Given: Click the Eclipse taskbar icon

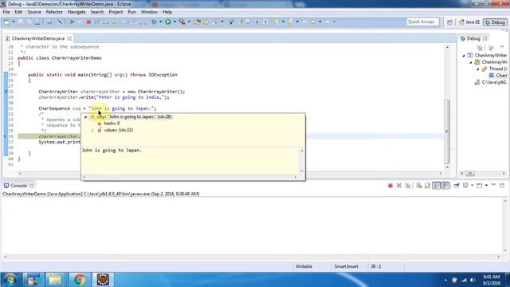Looking at the screenshot, I should [x=103, y=280].
